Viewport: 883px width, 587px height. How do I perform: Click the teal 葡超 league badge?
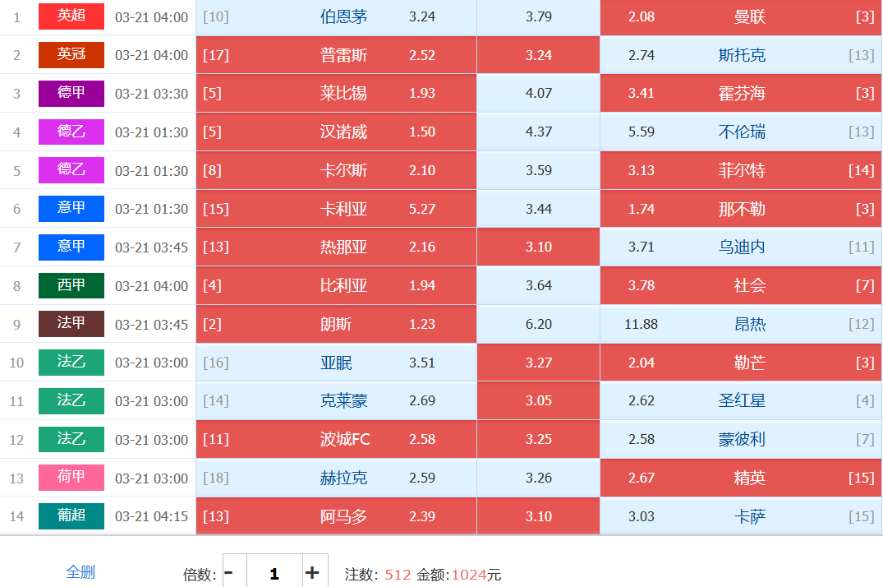click(71, 515)
